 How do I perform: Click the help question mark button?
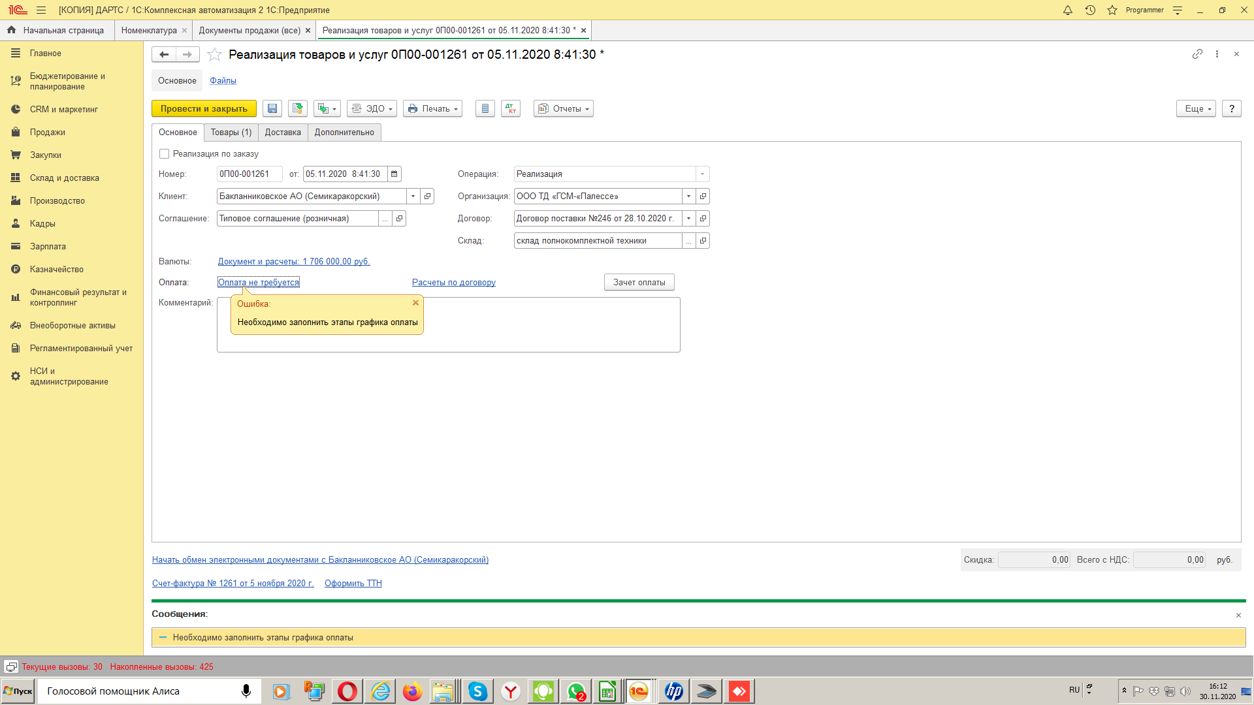tap(1232, 109)
